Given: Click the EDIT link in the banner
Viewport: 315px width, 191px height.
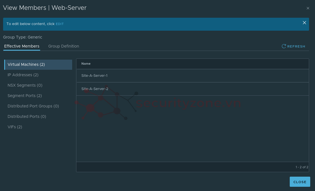Looking at the screenshot, I should 60,24.
